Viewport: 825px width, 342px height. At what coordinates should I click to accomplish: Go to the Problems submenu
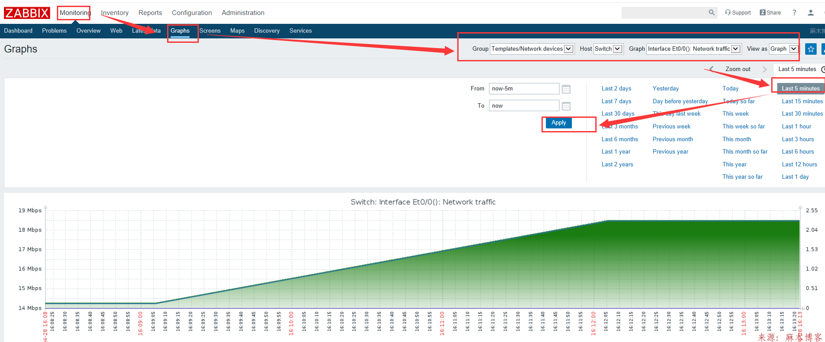[x=54, y=31]
